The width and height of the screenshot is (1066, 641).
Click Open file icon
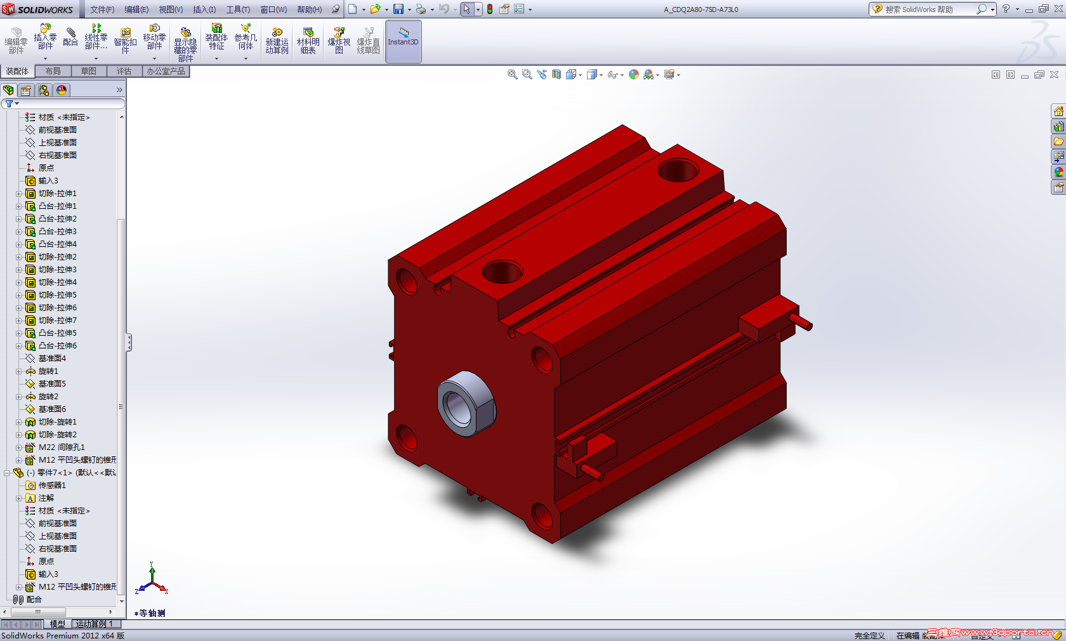click(x=375, y=9)
